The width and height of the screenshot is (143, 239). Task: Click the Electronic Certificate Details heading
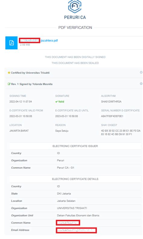pyautogui.click(x=75, y=179)
